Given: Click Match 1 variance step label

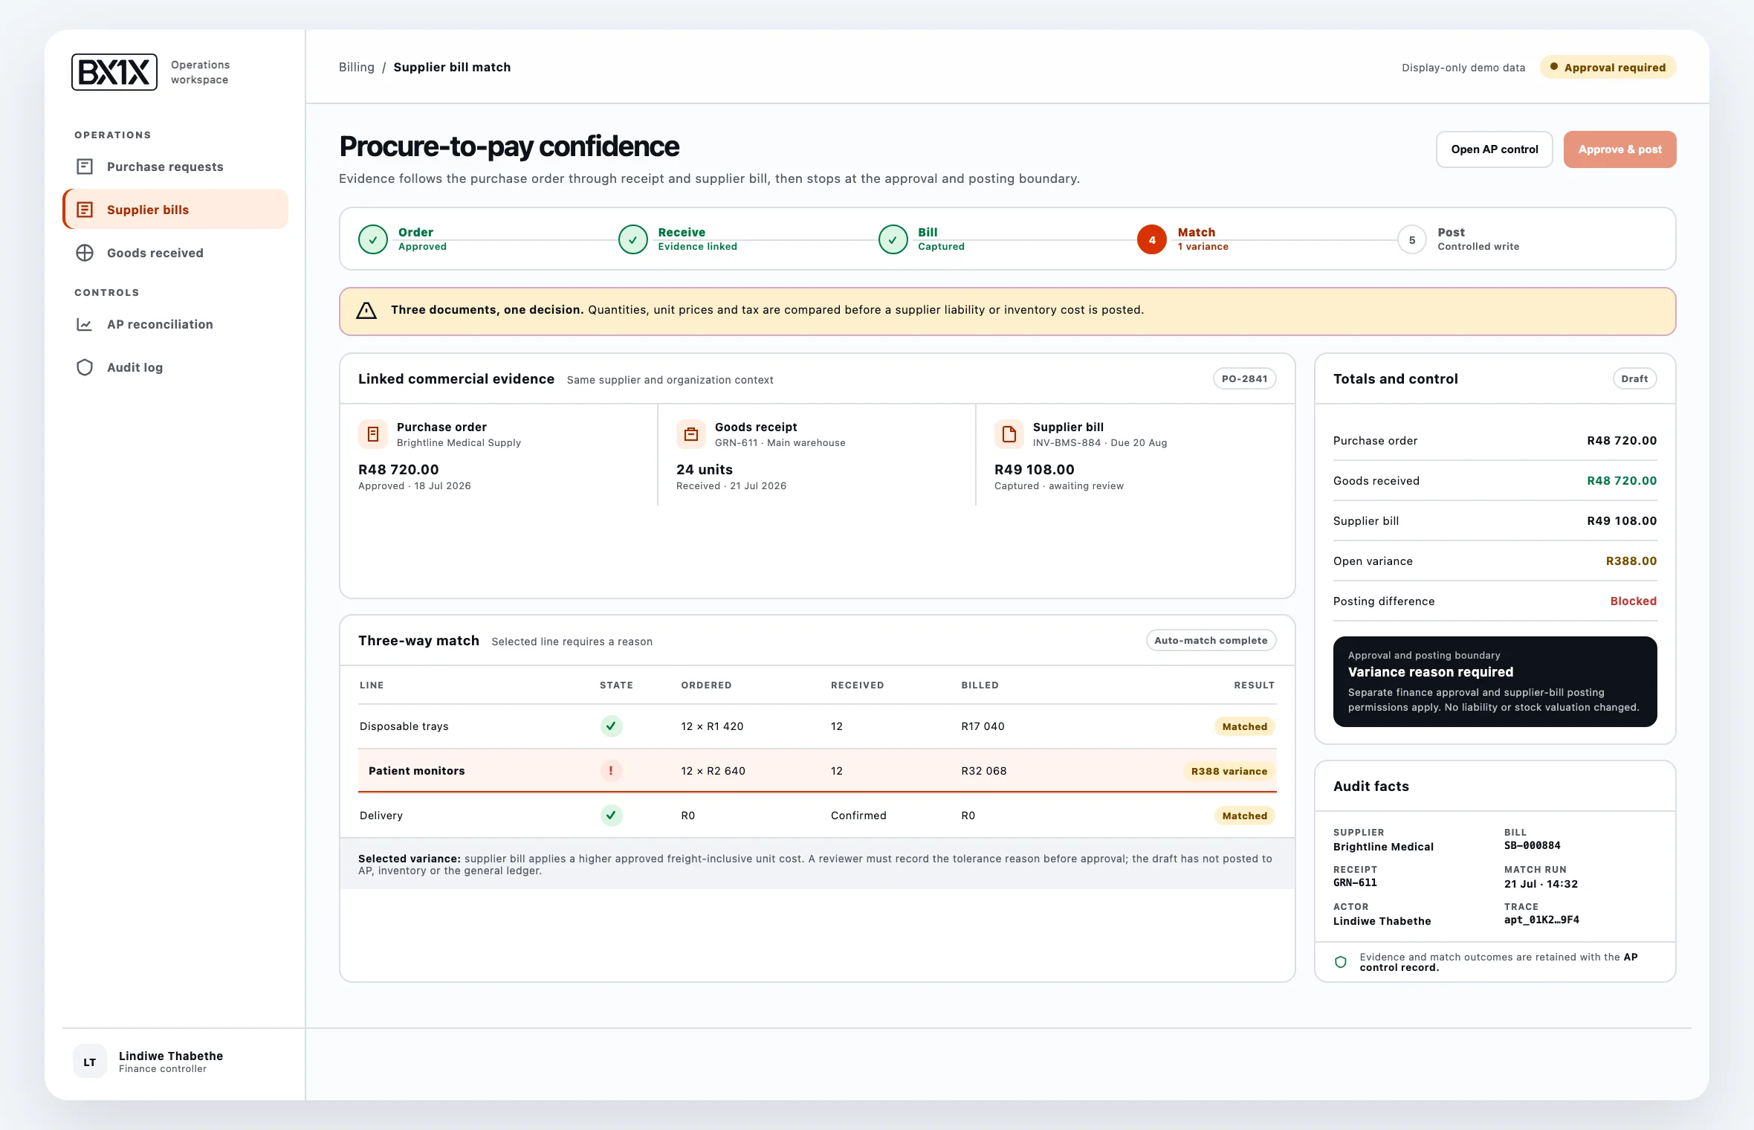Looking at the screenshot, I should click(1203, 239).
